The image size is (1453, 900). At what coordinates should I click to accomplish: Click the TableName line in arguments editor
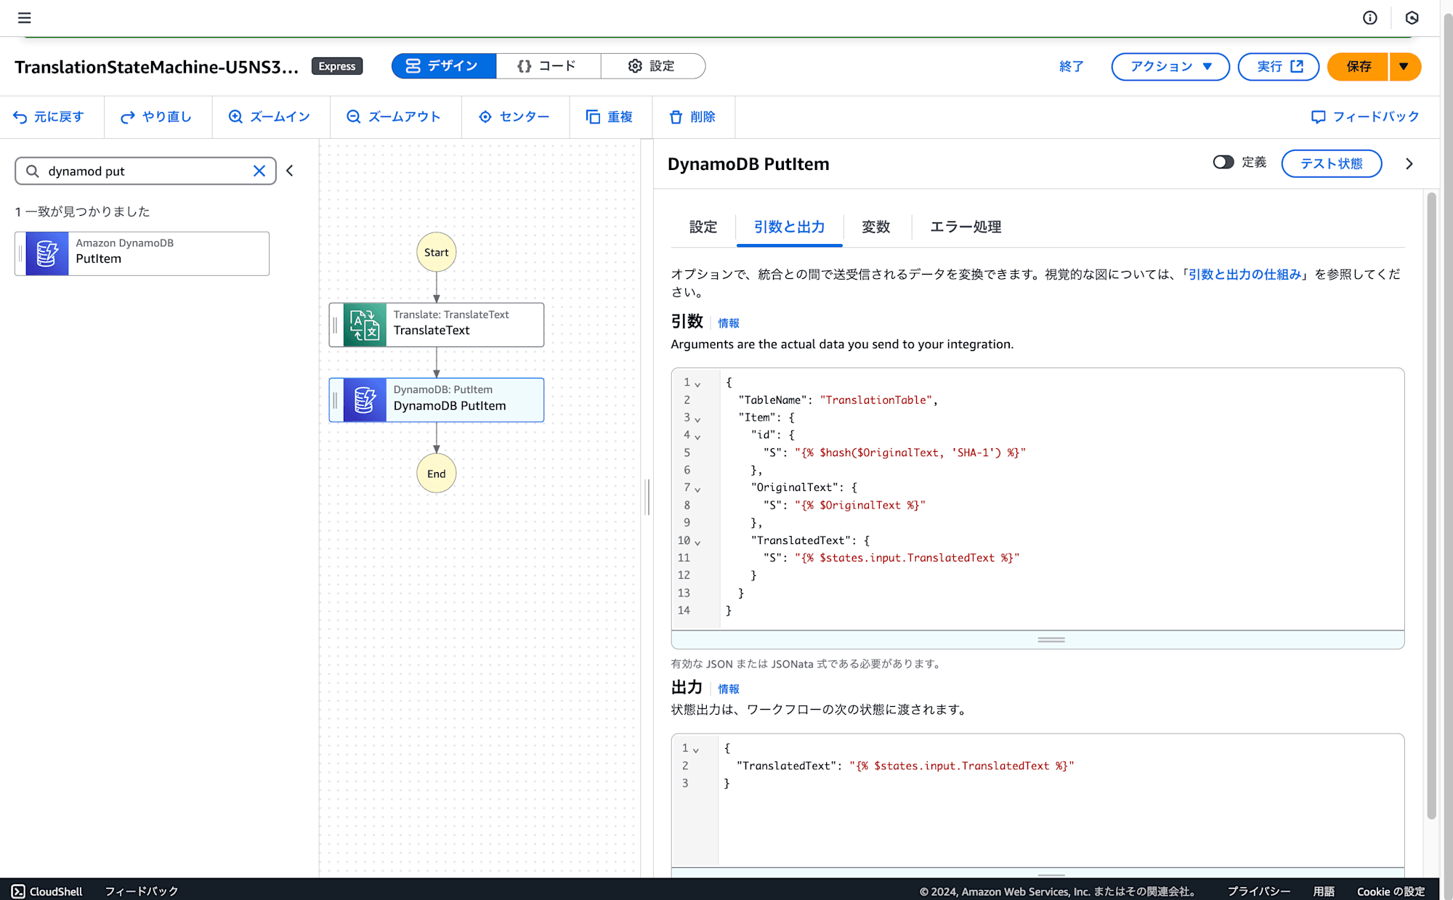pyautogui.click(x=838, y=400)
